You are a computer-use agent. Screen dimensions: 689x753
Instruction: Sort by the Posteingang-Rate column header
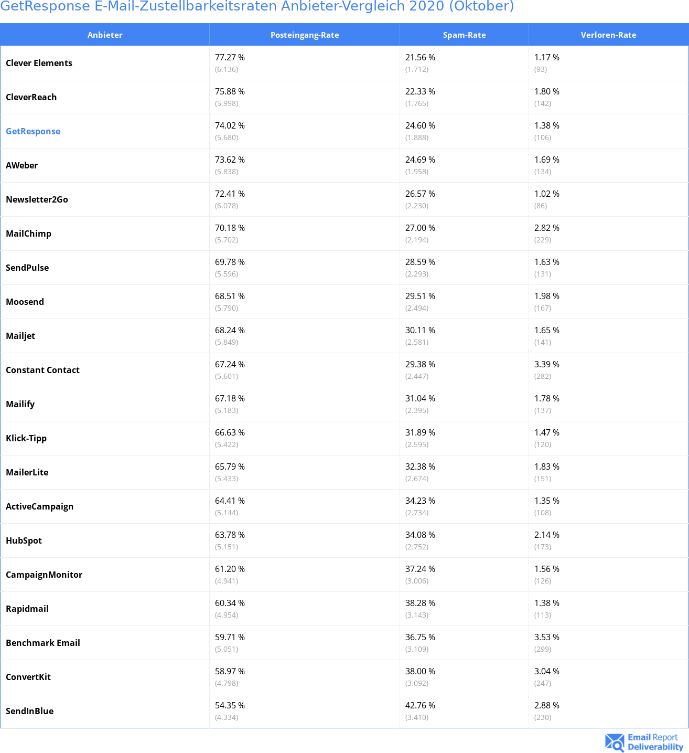(x=305, y=35)
